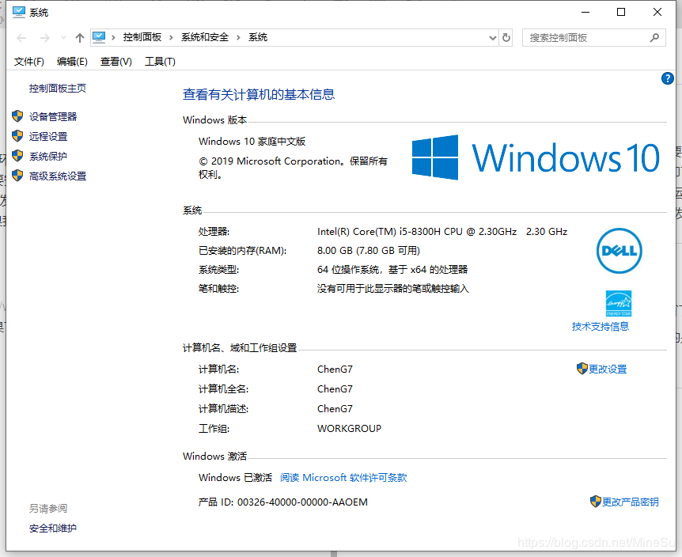Image resolution: width=682 pixels, height=557 pixels.
Task: Open 设备管理器 link
Action: [53, 116]
